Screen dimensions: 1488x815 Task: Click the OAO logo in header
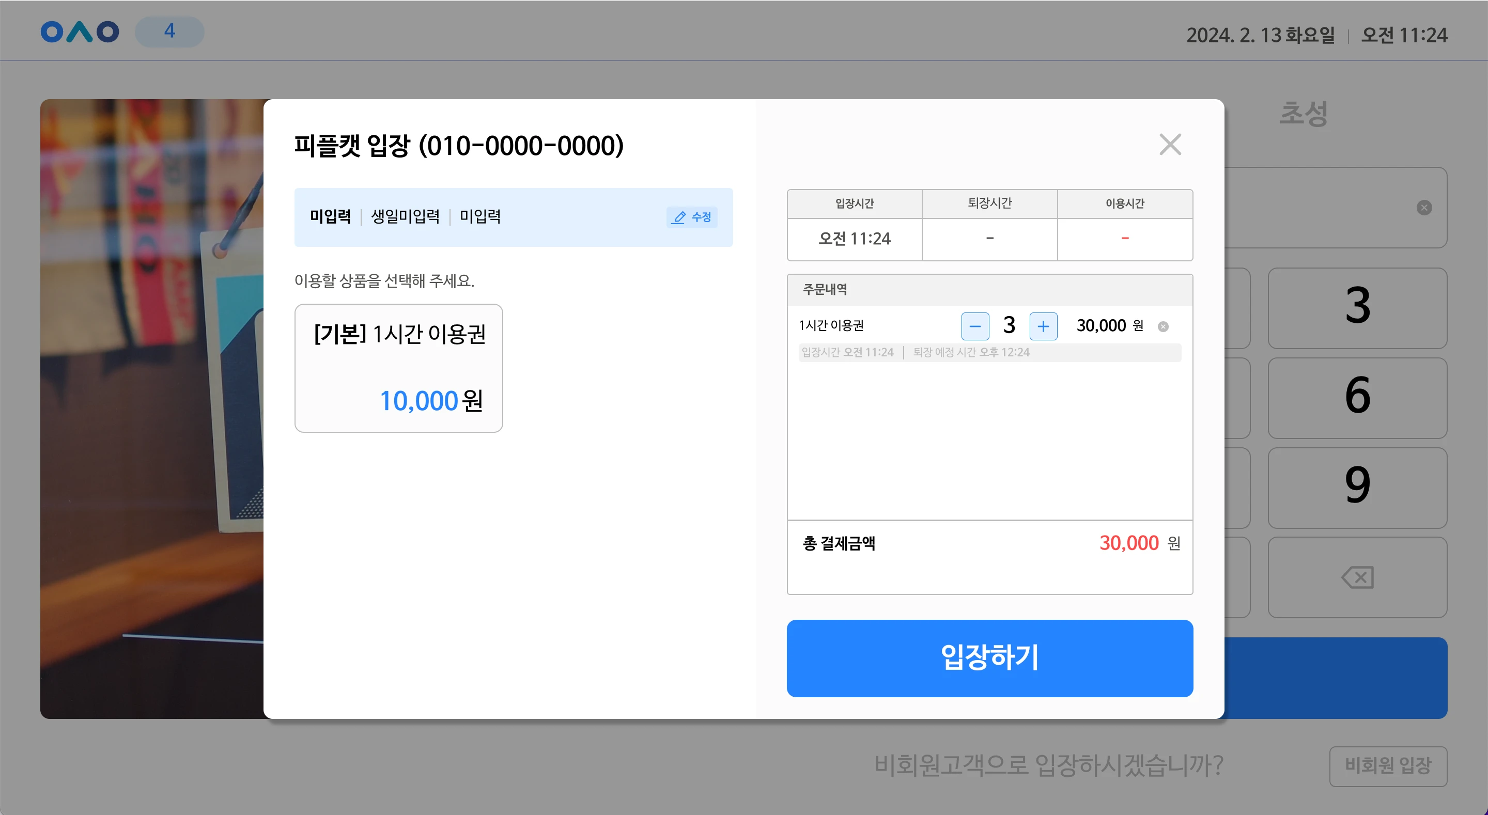[x=80, y=32]
